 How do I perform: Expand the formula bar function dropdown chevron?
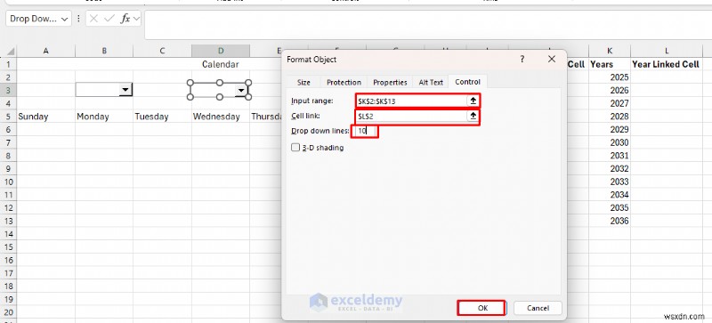[136, 19]
